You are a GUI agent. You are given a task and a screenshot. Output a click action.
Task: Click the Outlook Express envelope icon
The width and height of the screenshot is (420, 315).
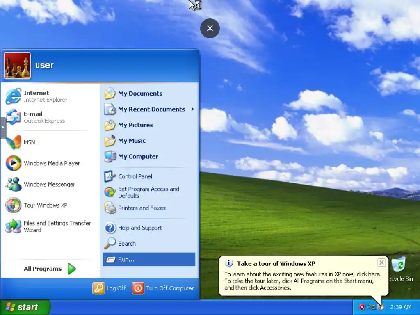pos(13,117)
